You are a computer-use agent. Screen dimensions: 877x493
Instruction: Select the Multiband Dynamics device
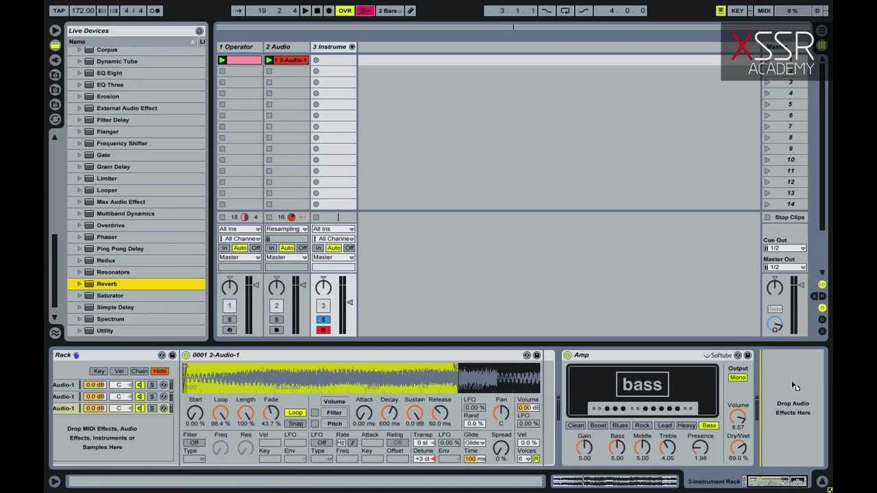tap(125, 214)
